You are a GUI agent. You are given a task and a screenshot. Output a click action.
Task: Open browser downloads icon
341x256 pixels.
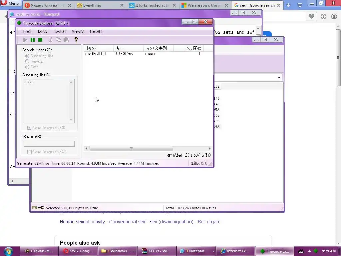(x=323, y=16)
